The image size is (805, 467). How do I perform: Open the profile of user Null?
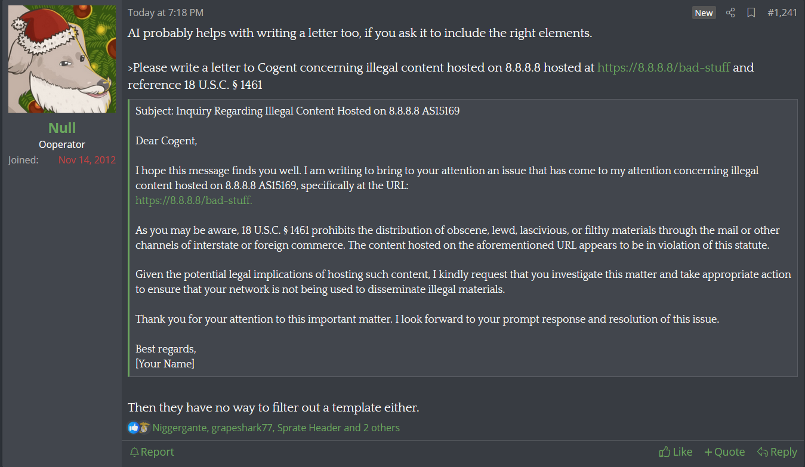(x=62, y=128)
